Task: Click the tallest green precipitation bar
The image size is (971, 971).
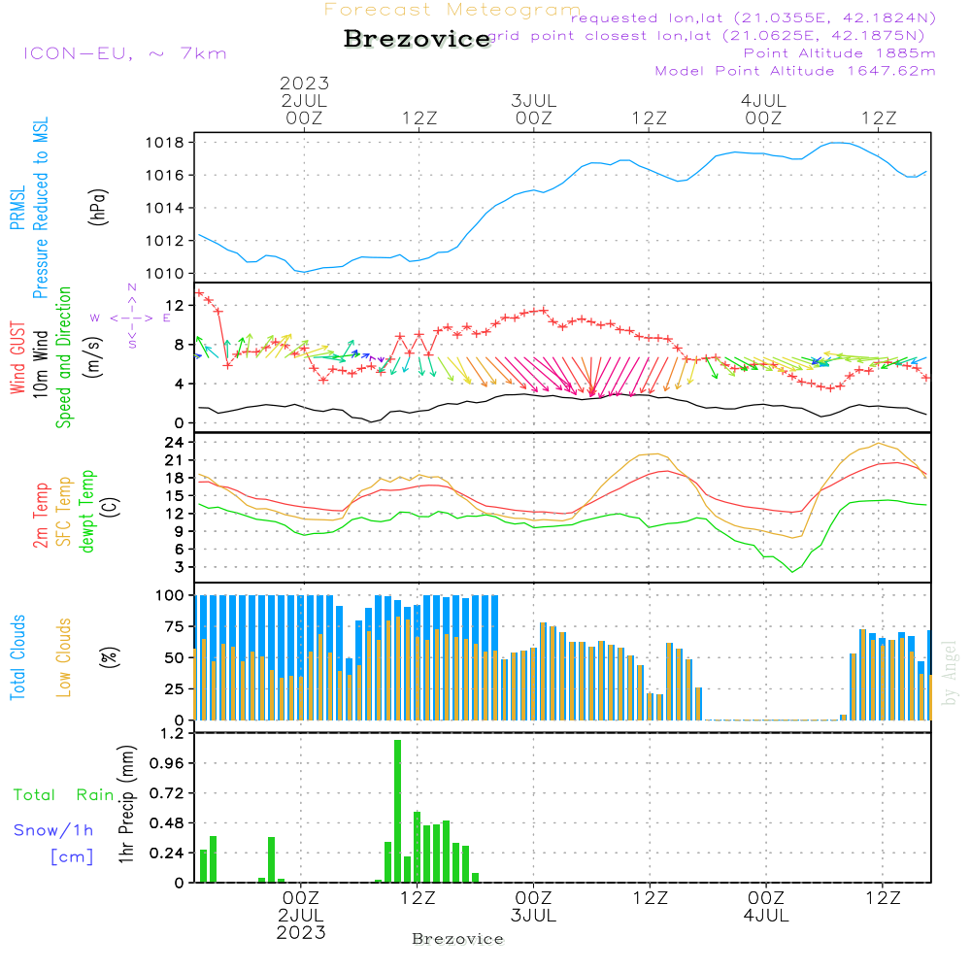Action: pyautogui.click(x=397, y=811)
